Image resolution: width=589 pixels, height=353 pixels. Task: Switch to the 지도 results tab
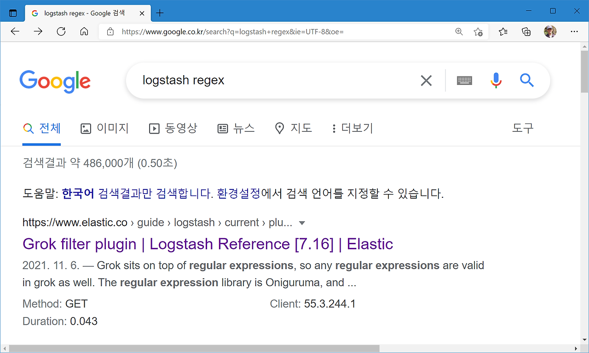293,128
